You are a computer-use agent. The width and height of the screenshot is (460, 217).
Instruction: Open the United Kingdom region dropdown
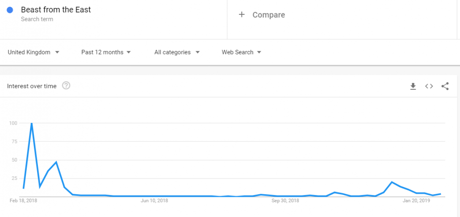(33, 52)
